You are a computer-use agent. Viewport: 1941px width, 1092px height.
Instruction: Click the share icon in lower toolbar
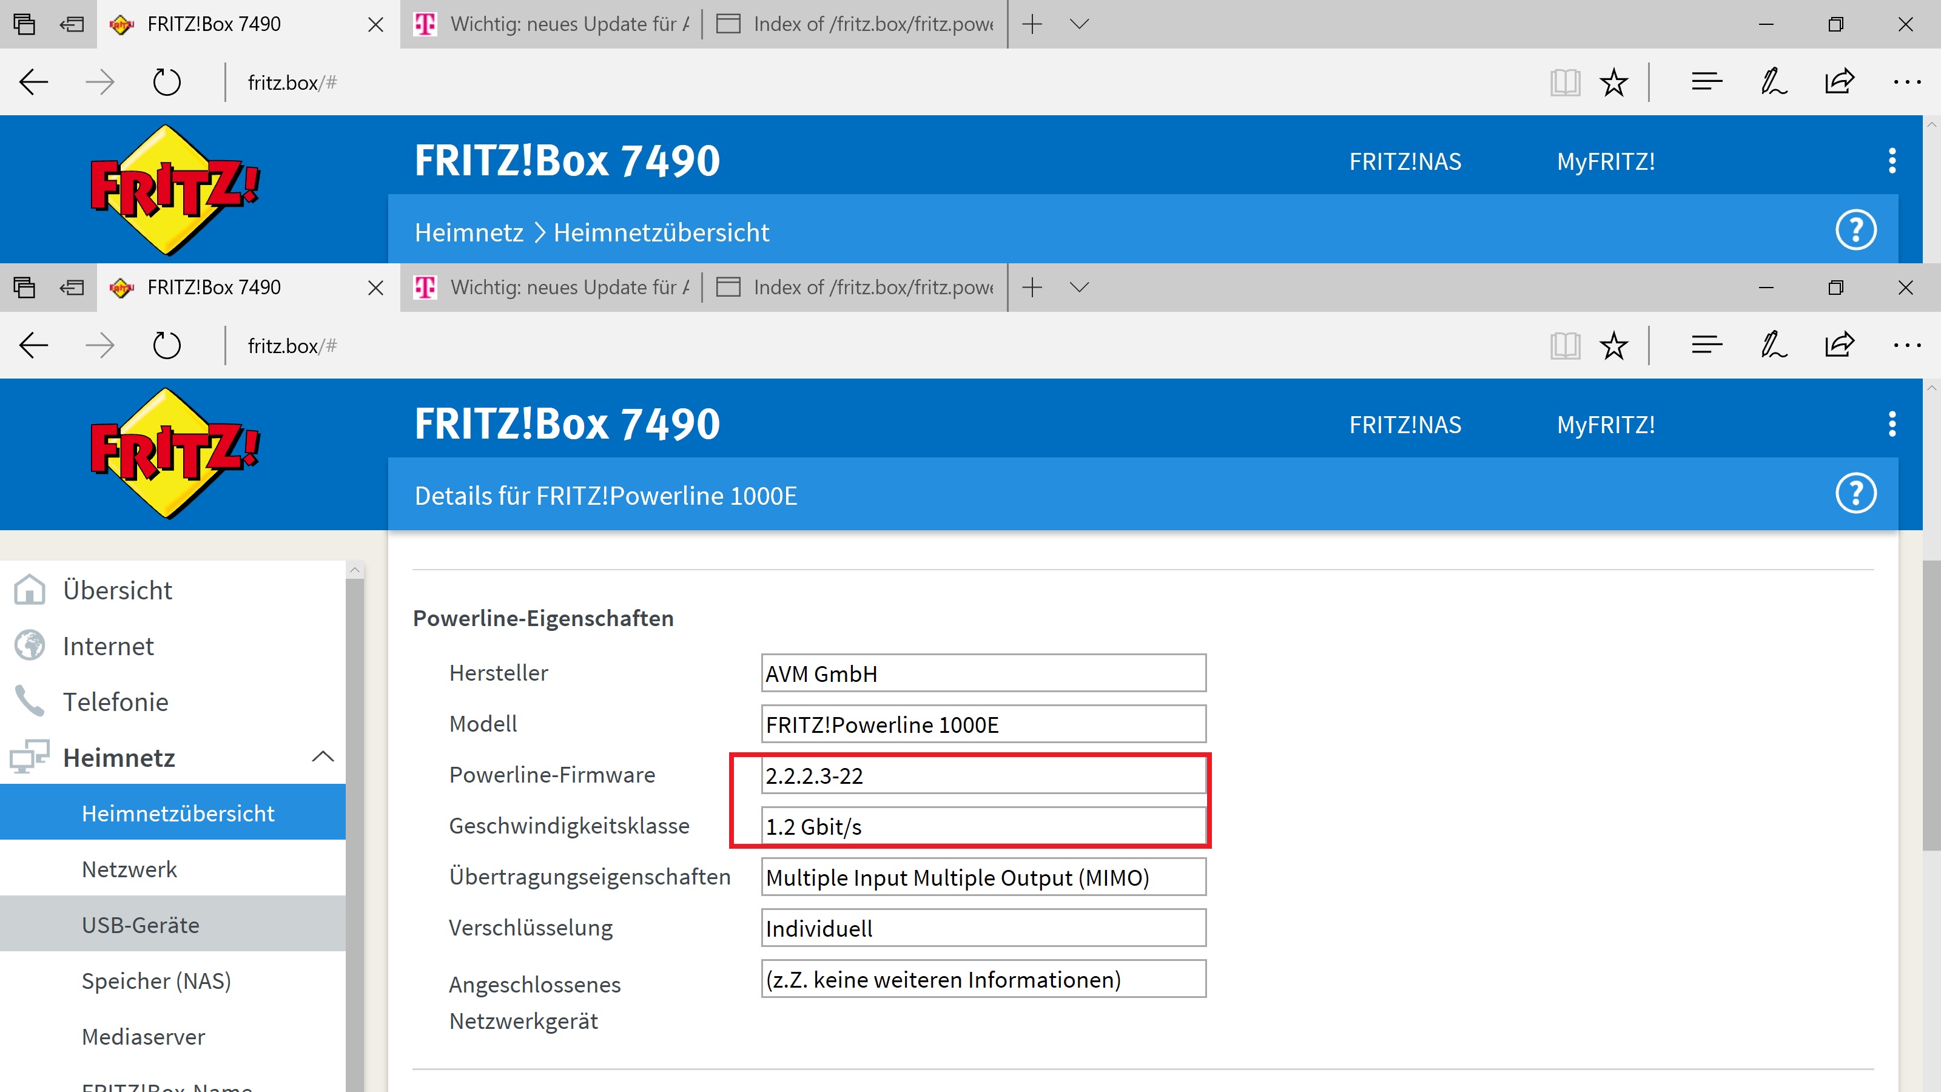(1838, 346)
